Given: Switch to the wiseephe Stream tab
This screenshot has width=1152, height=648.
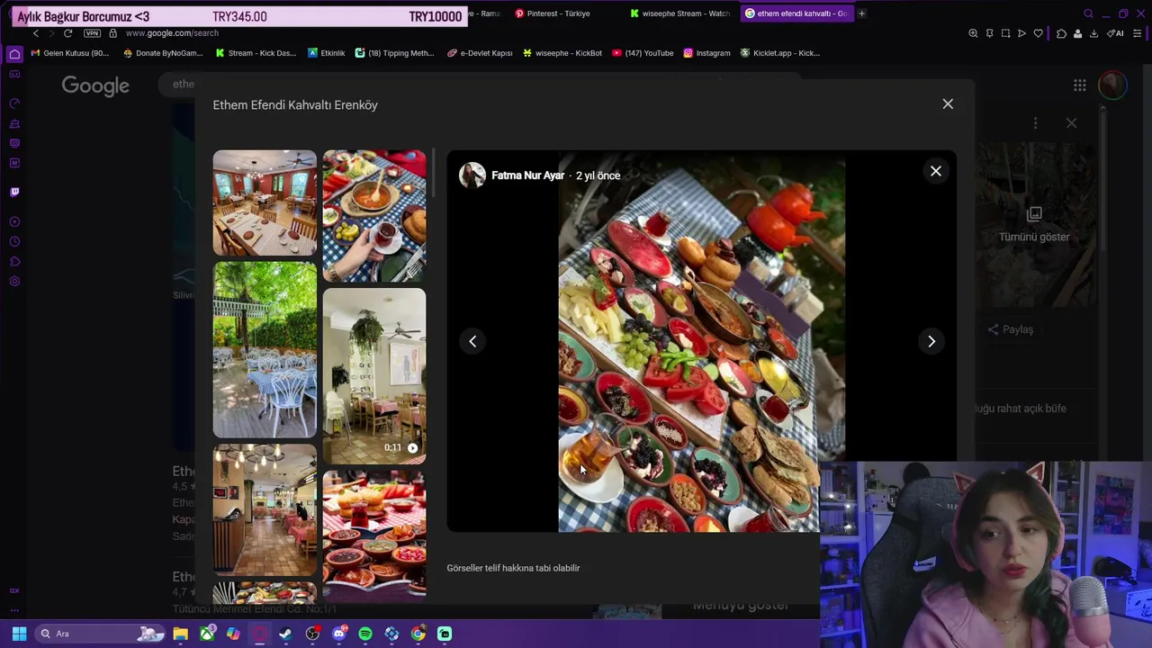Looking at the screenshot, I should [x=679, y=13].
